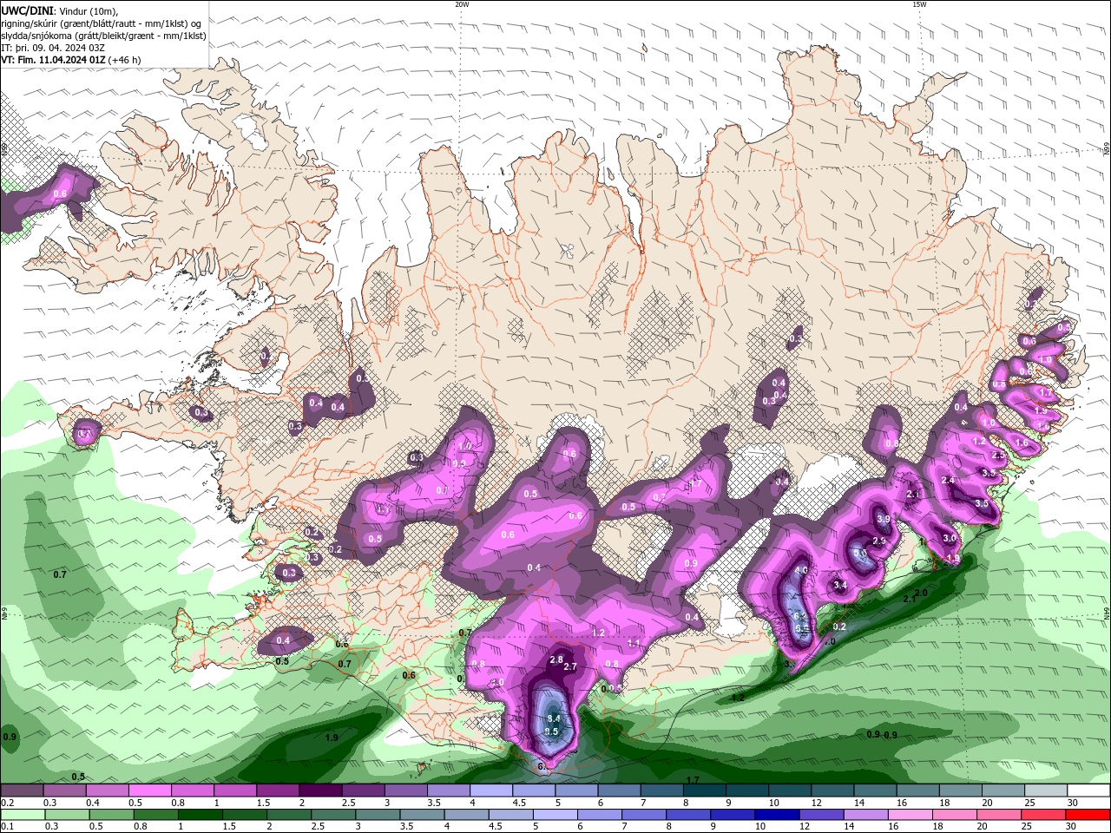
Task: Click the initial time 'IT: þri. 09. 04. 2024 03Z'
Action: tap(53, 48)
